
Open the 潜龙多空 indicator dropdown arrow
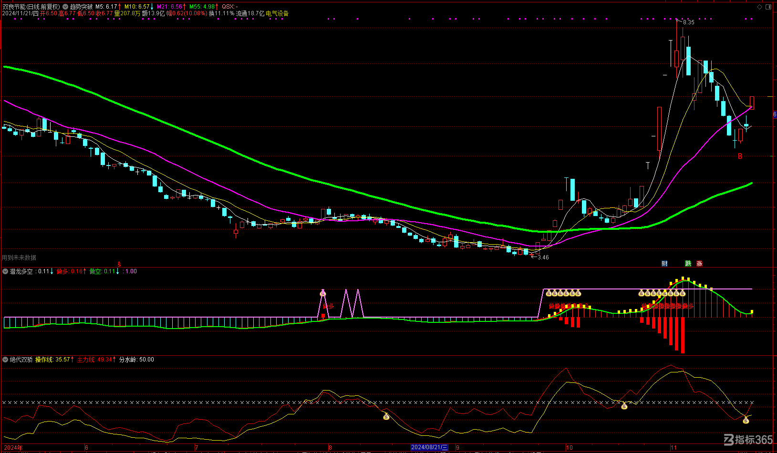(x=5, y=271)
